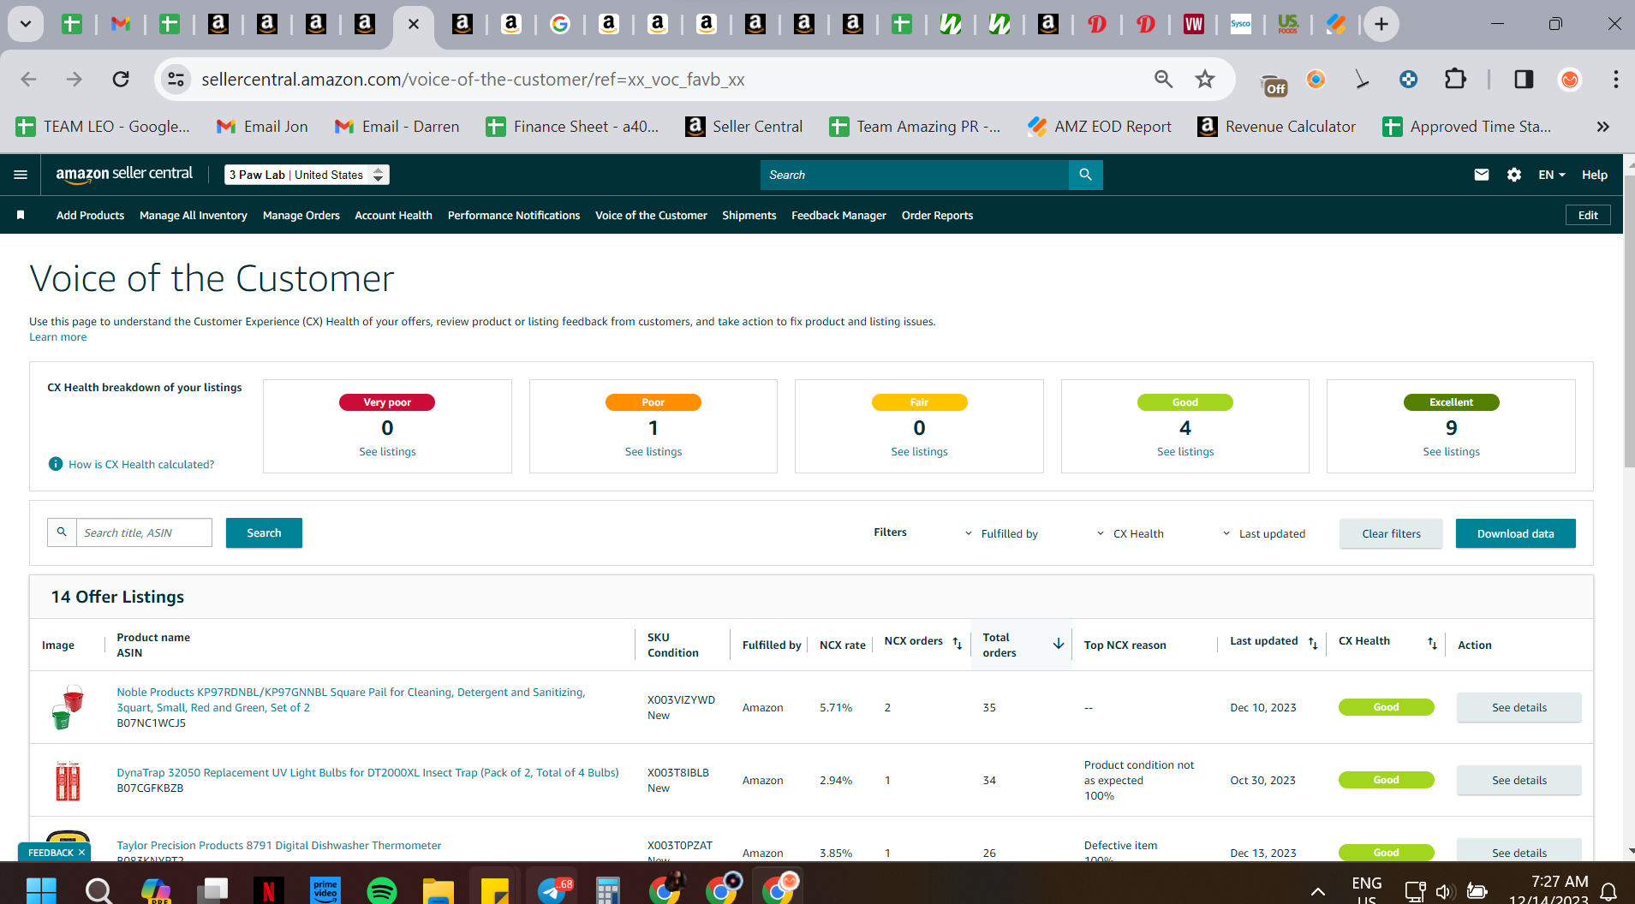The height and width of the screenshot is (904, 1635).
Task: Click the info icon beside CX Health calculated
Action: pyautogui.click(x=56, y=464)
